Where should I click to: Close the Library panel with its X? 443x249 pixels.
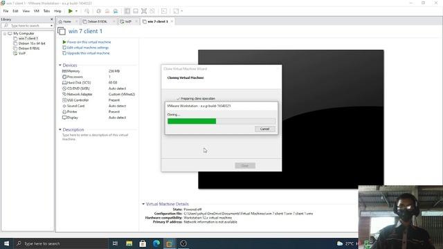point(52,19)
